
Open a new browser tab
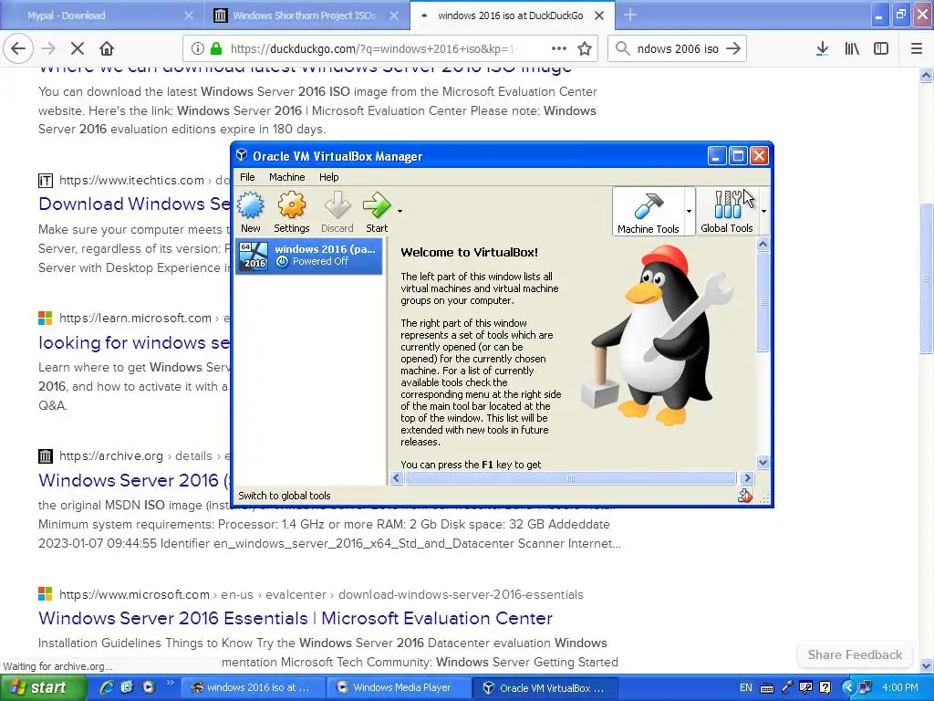(630, 16)
